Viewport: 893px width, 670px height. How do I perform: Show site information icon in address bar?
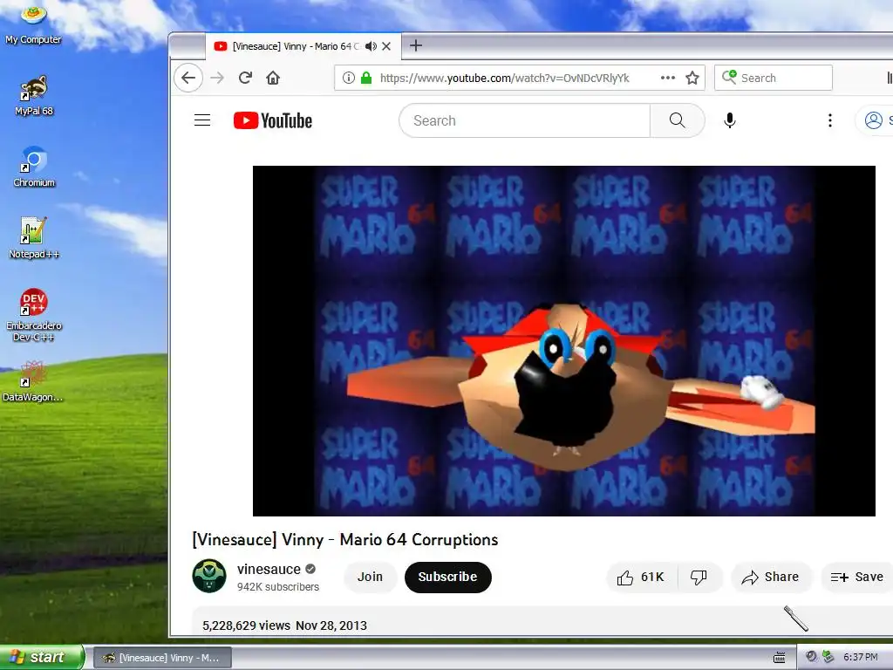(x=349, y=78)
